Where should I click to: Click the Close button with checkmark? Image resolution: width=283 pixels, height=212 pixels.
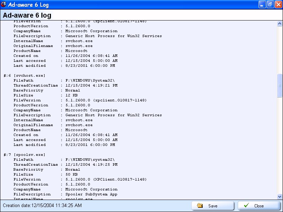259,206
